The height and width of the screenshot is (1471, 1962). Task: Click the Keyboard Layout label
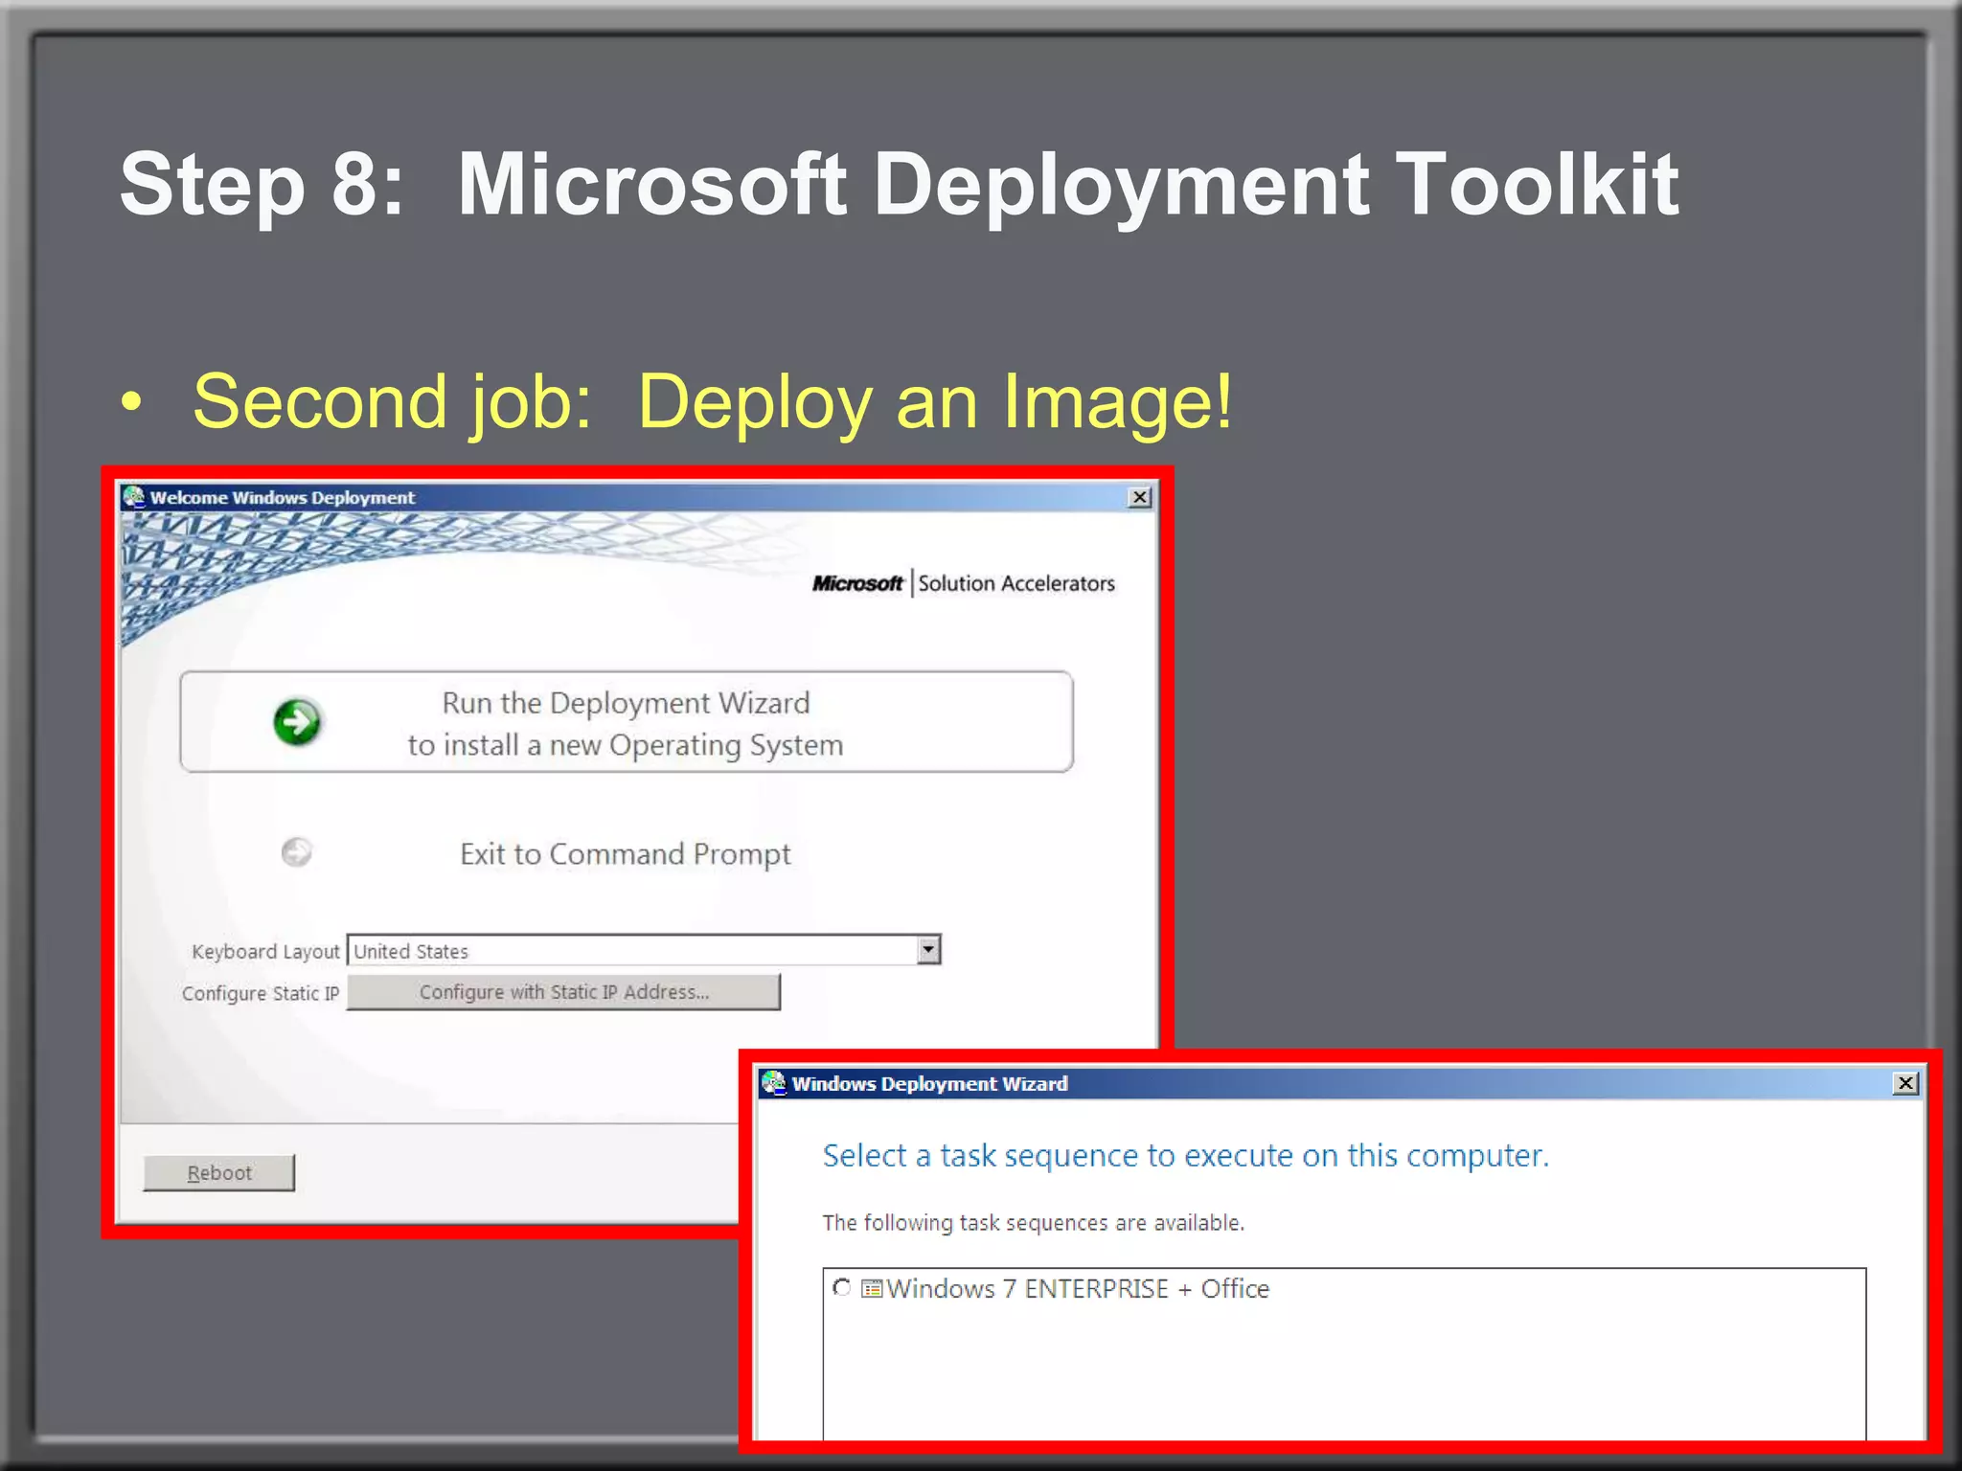pyautogui.click(x=265, y=952)
